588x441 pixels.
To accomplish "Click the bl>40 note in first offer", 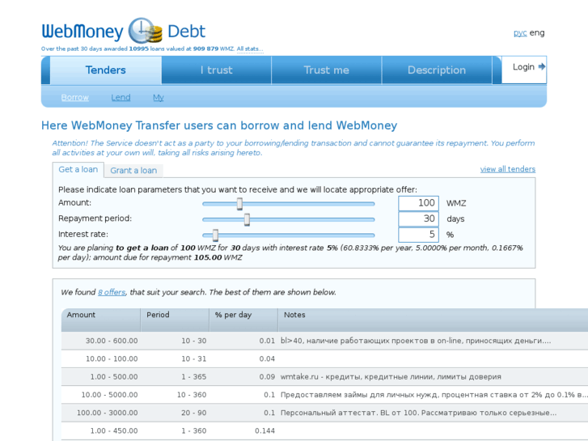I will (416, 341).
